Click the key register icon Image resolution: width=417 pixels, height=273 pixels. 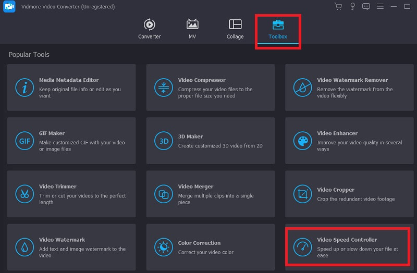[352, 7]
